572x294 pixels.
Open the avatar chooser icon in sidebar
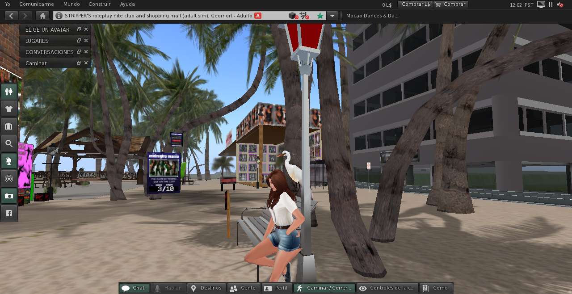point(8,92)
